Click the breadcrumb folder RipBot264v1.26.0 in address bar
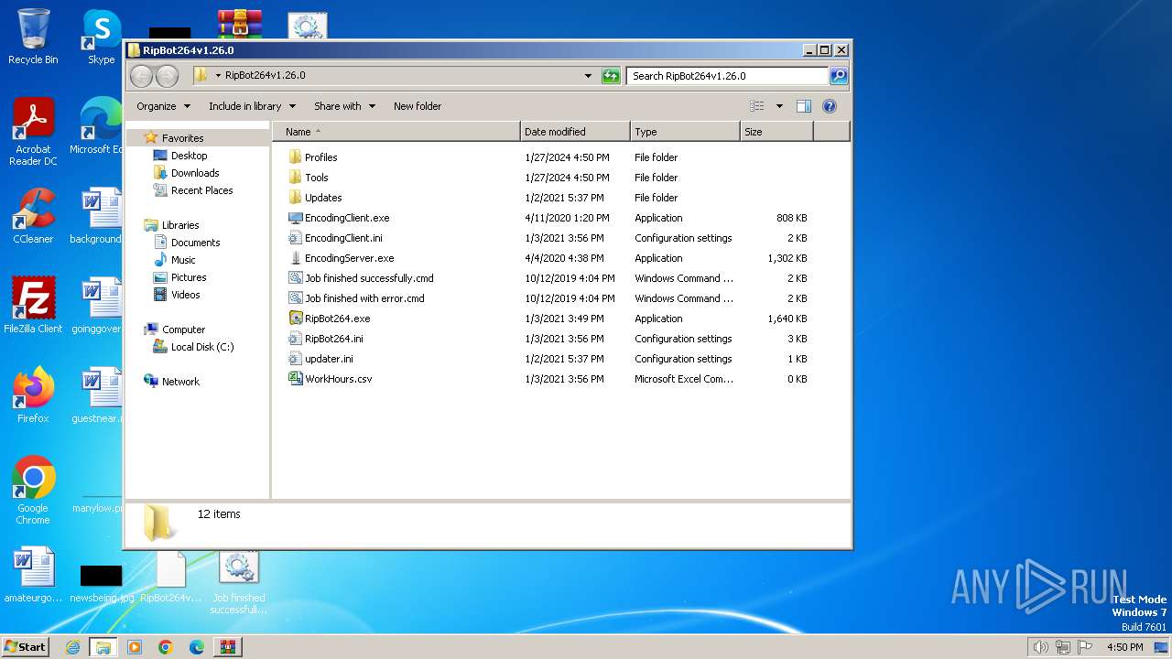Image resolution: width=1172 pixels, height=659 pixels. [x=265, y=76]
